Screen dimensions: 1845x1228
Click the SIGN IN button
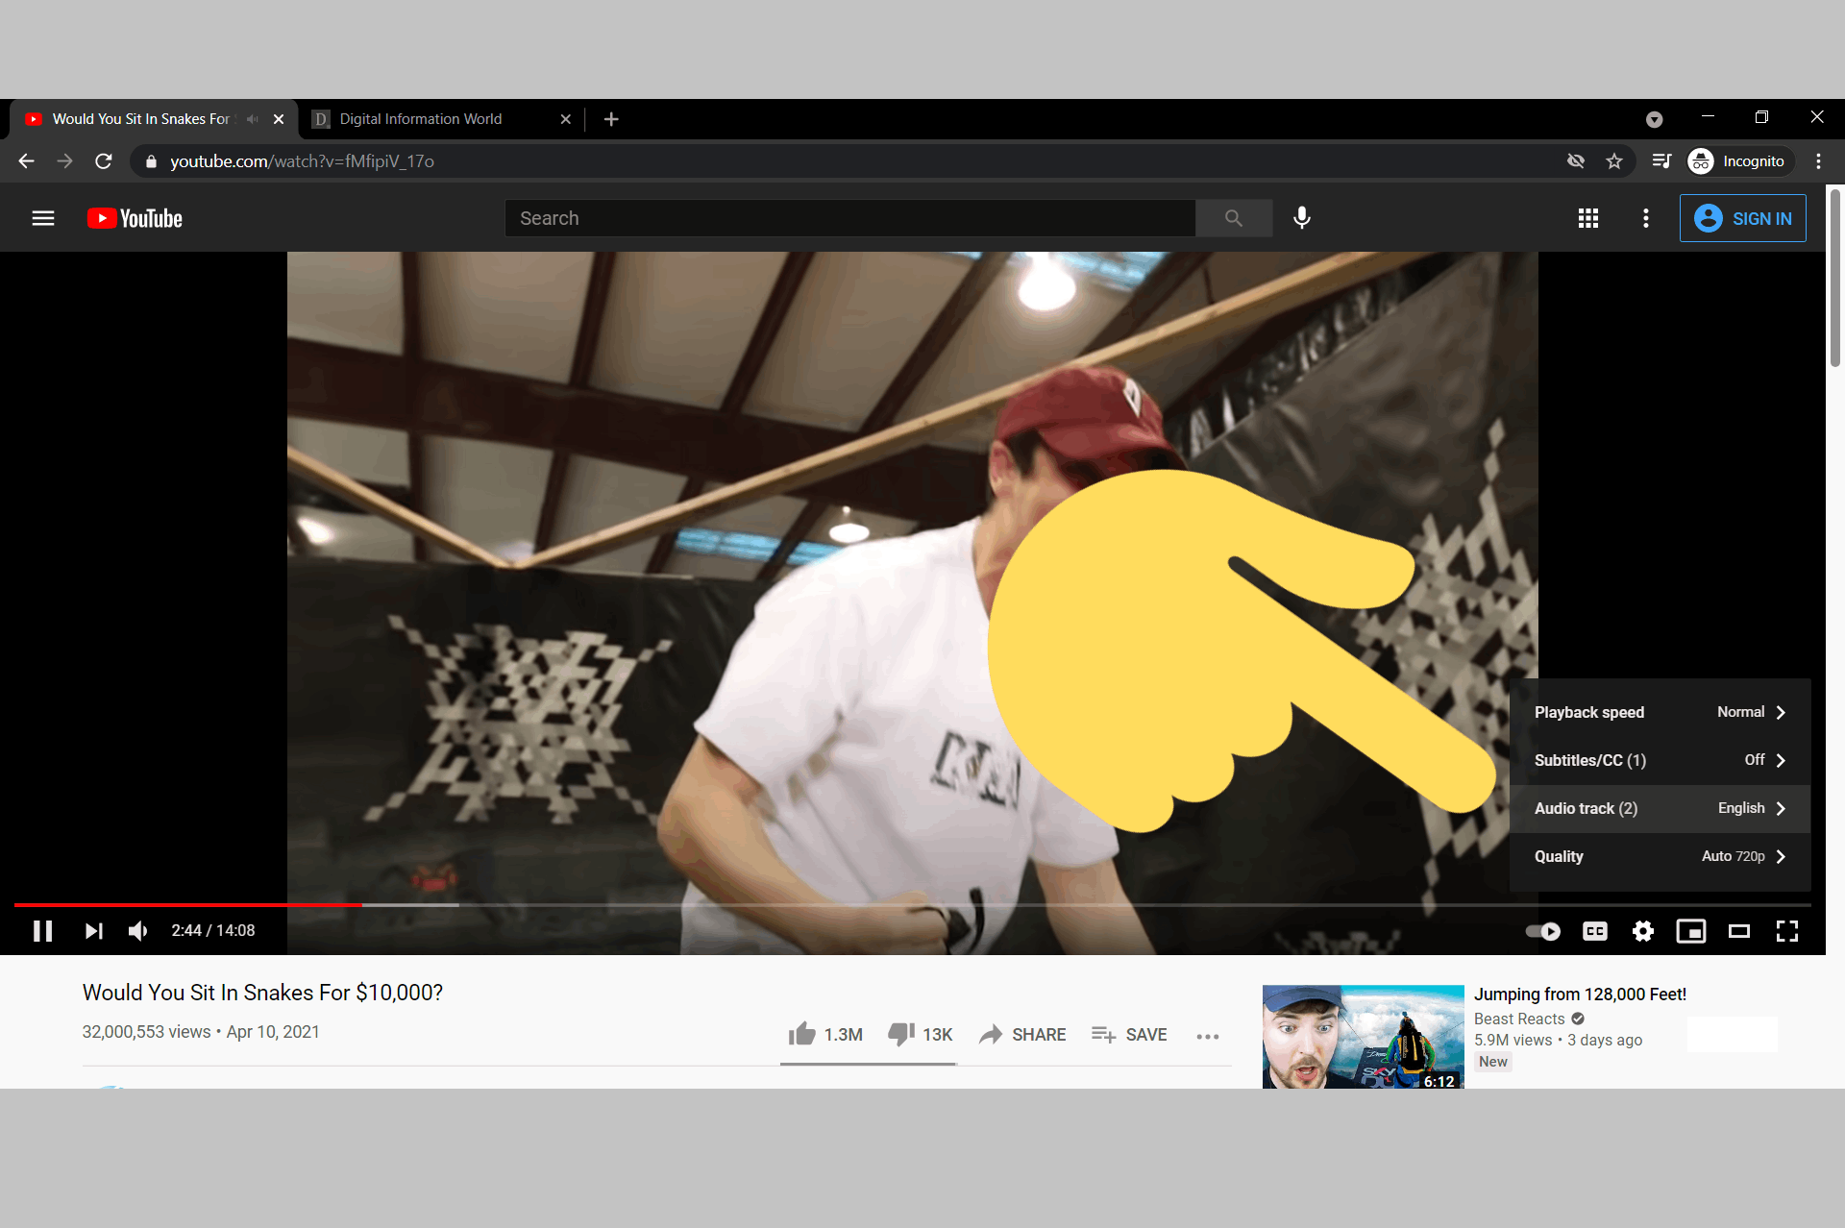point(1742,218)
